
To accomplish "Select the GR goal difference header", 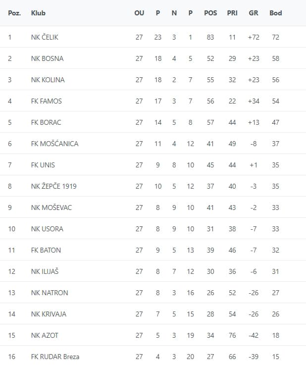I will (x=253, y=13).
